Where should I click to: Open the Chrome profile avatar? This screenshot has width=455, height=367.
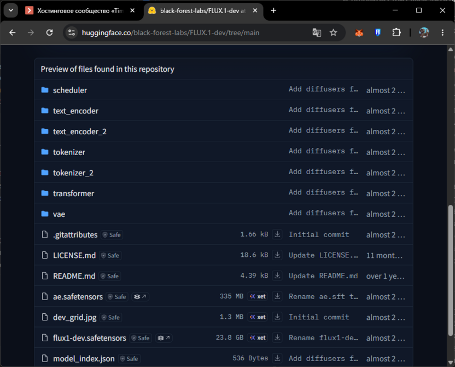coord(424,32)
